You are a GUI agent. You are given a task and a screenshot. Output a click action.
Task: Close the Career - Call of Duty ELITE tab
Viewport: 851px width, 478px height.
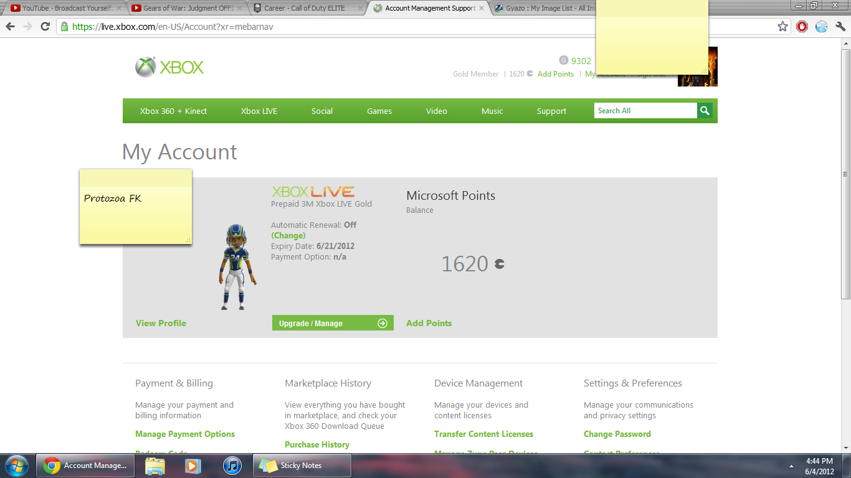coord(361,8)
